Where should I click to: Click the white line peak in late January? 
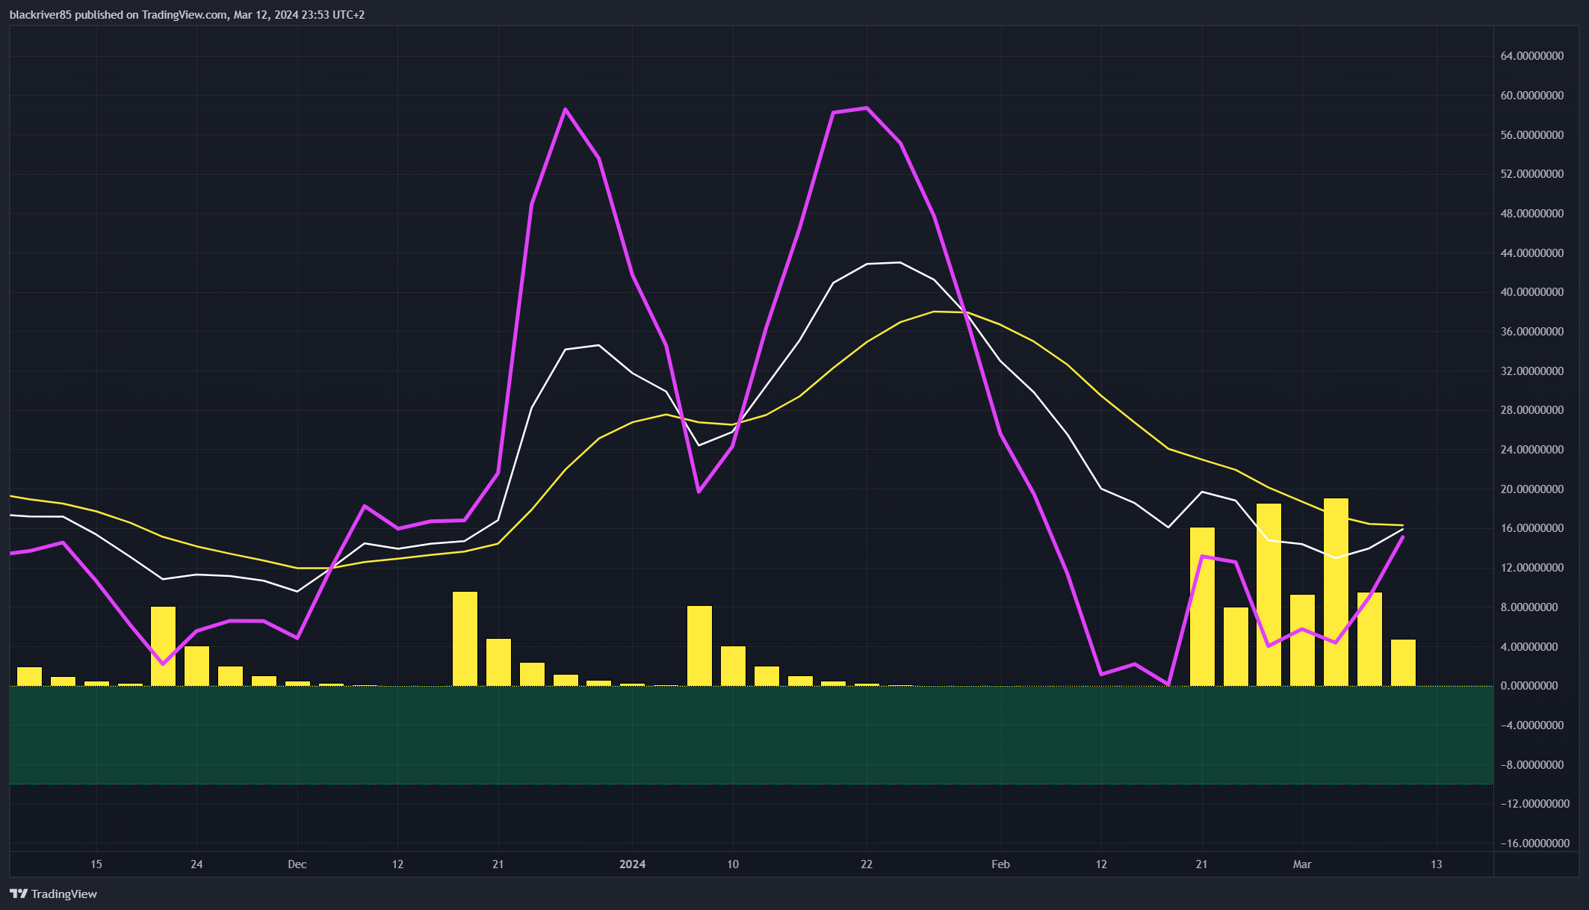point(900,262)
